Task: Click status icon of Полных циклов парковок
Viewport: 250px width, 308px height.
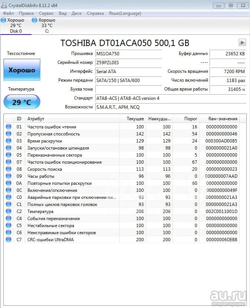Action: tap(9, 204)
